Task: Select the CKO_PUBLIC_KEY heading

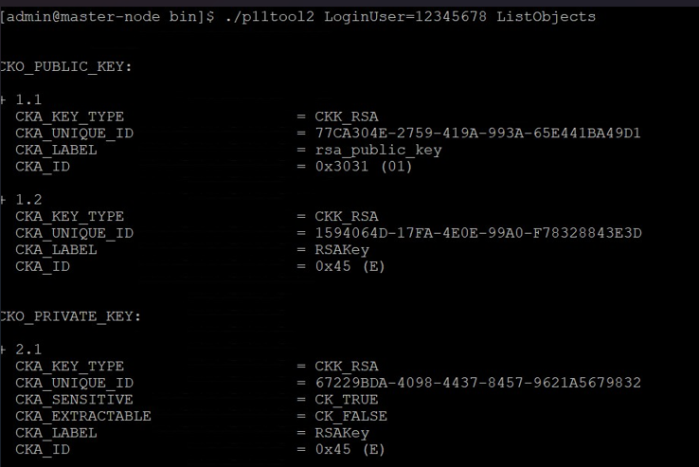Action: (x=66, y=67)
